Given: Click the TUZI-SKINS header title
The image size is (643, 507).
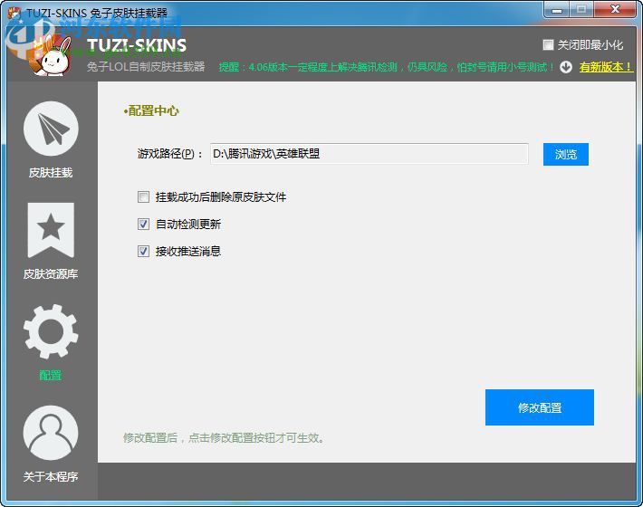Looking at the screenshot, I should pyautogui.click(x=137, y=45).
